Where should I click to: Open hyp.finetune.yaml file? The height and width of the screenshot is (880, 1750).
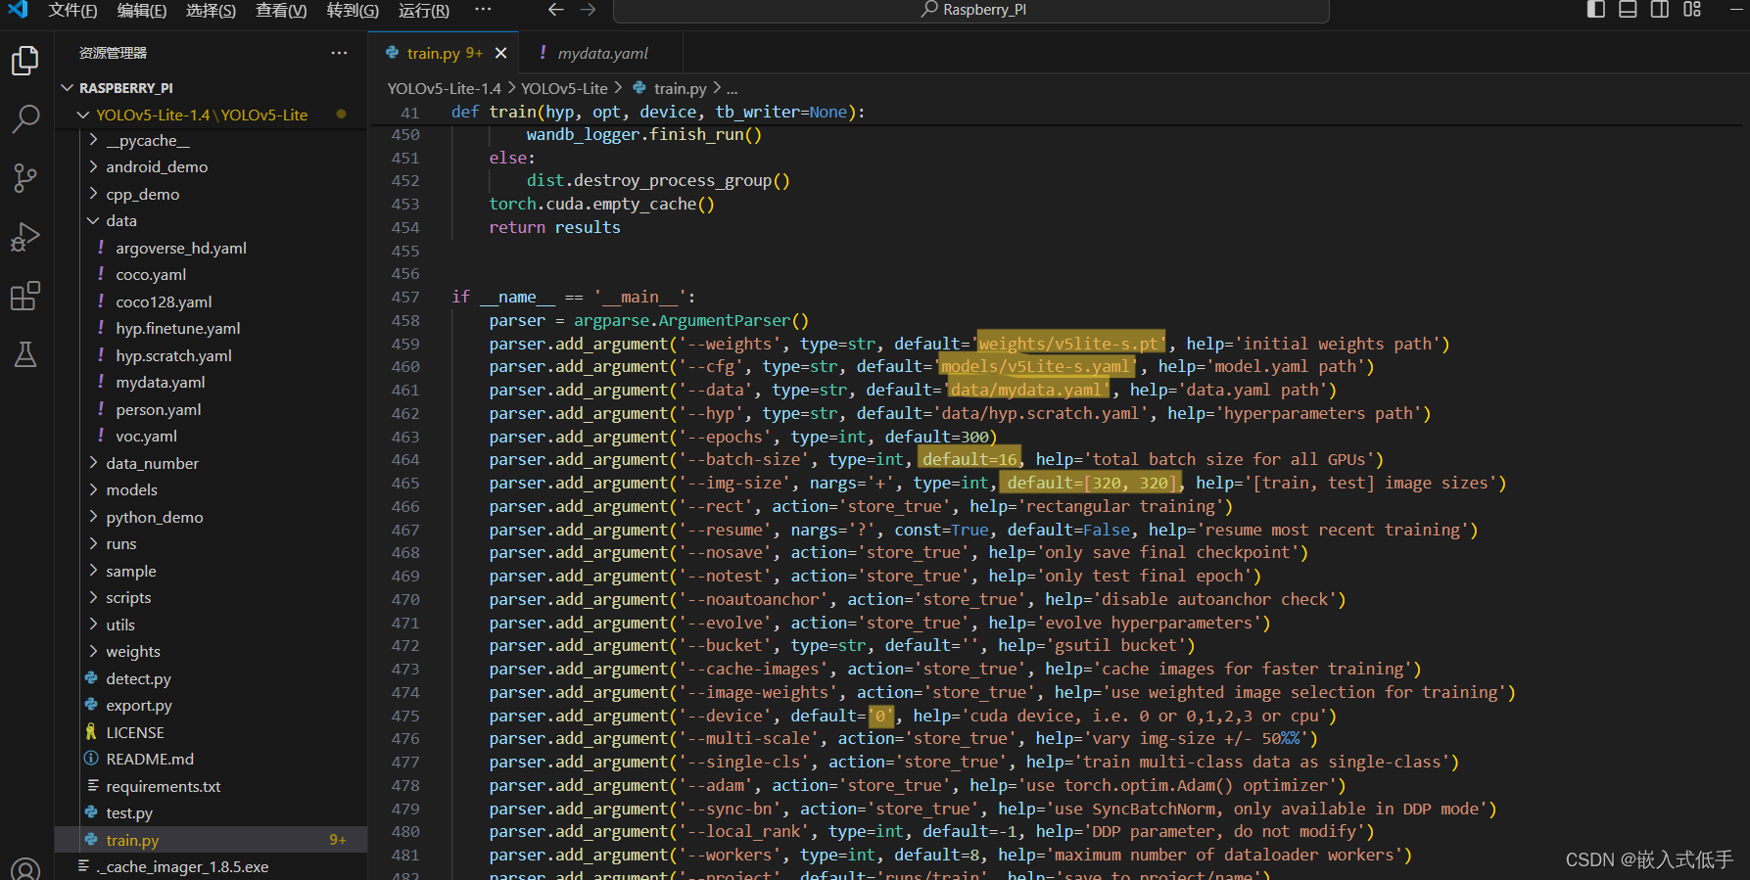pyautogui.click(x=211, y=329)
